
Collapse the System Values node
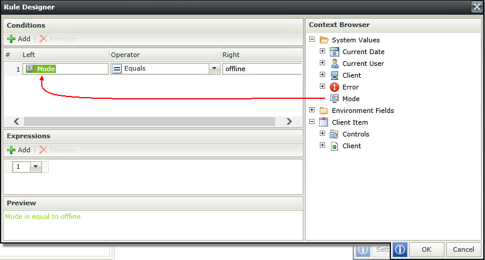pos(312,39)
